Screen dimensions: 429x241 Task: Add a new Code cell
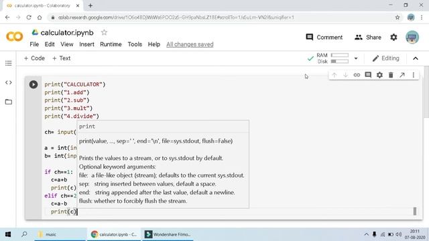click(34, 58)
